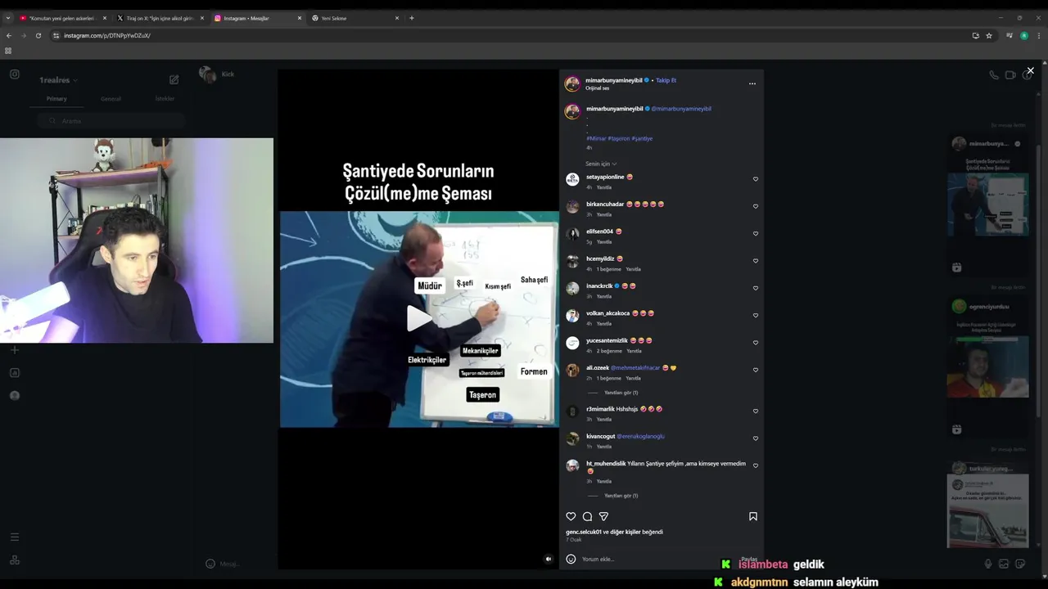1048x589 pixels.
Task: Select the 'Primary' messages tab
Action: click(x=56, y=99)
